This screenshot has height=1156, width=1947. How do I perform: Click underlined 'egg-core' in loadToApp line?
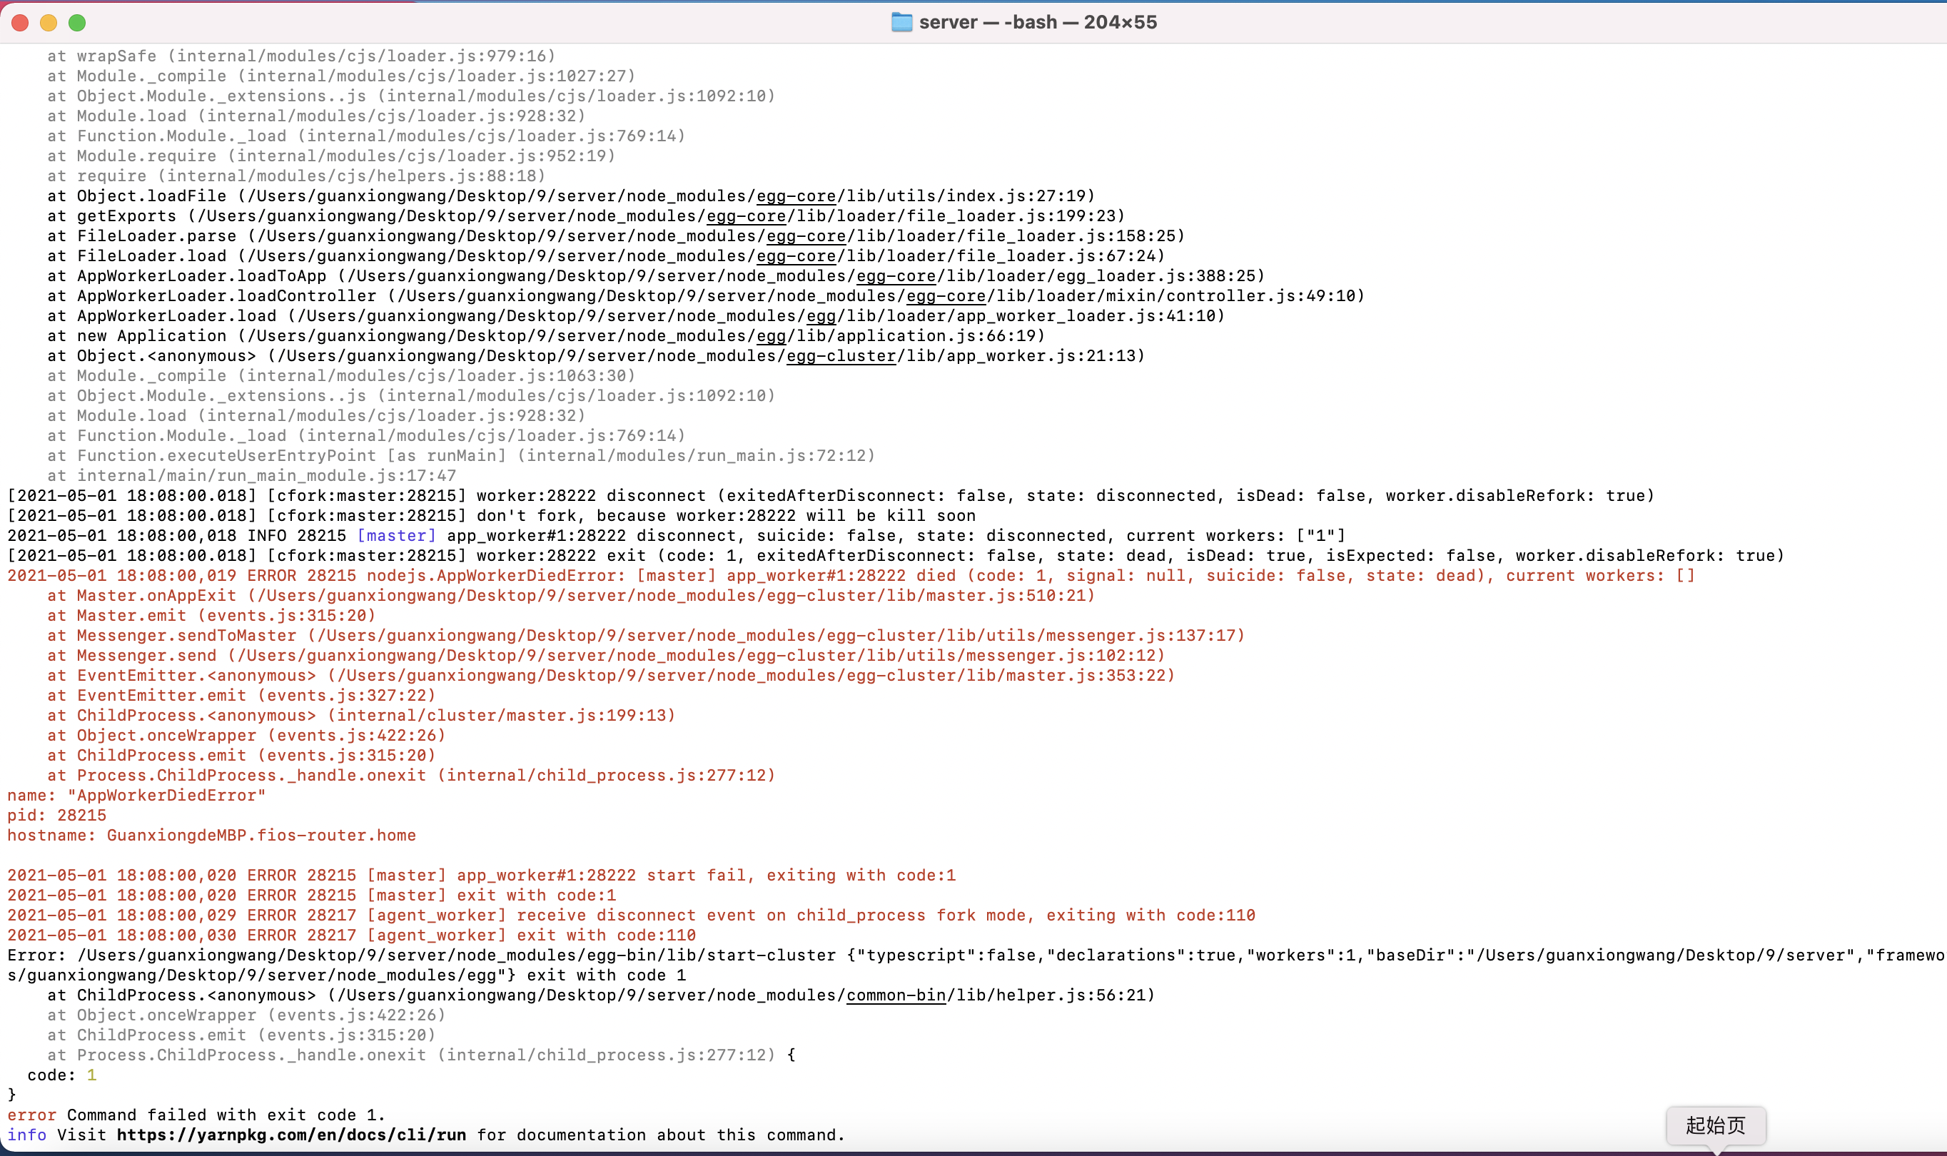click(x=896, y=277)
